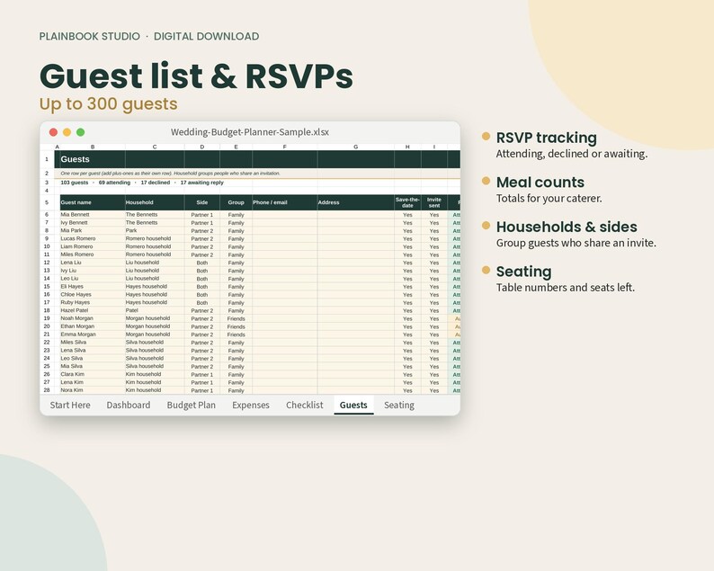The height and width of the screenshot is (571, 714).
Task: Select row 19 header number
Action: tap(47, 318)
